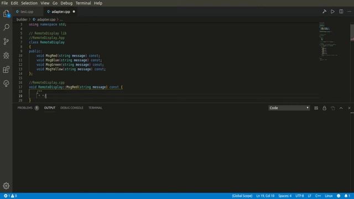Open the Explorer view in activity bar
354x199 pixels.
(6, 14)
